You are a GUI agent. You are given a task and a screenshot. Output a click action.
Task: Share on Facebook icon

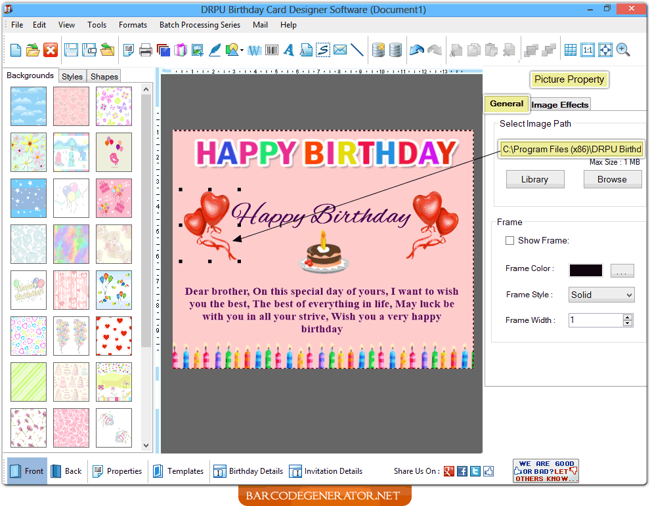(462, 471)
